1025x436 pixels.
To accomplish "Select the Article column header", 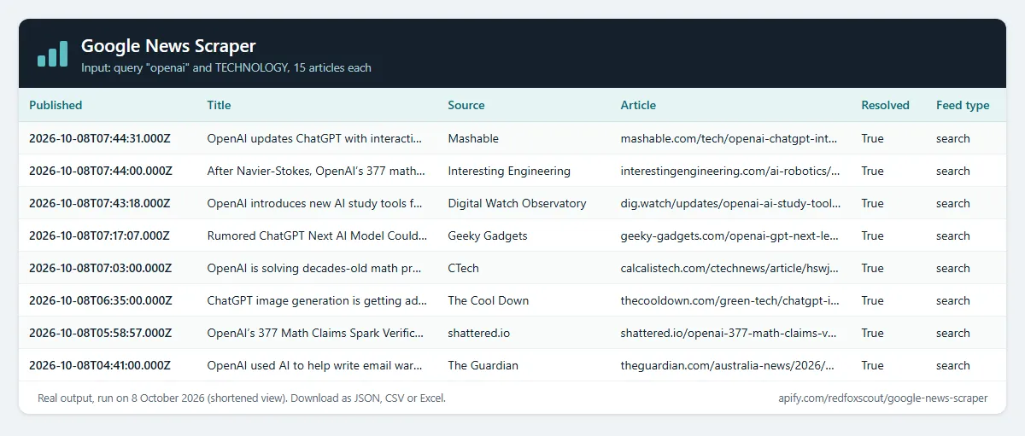I will 638,105.
